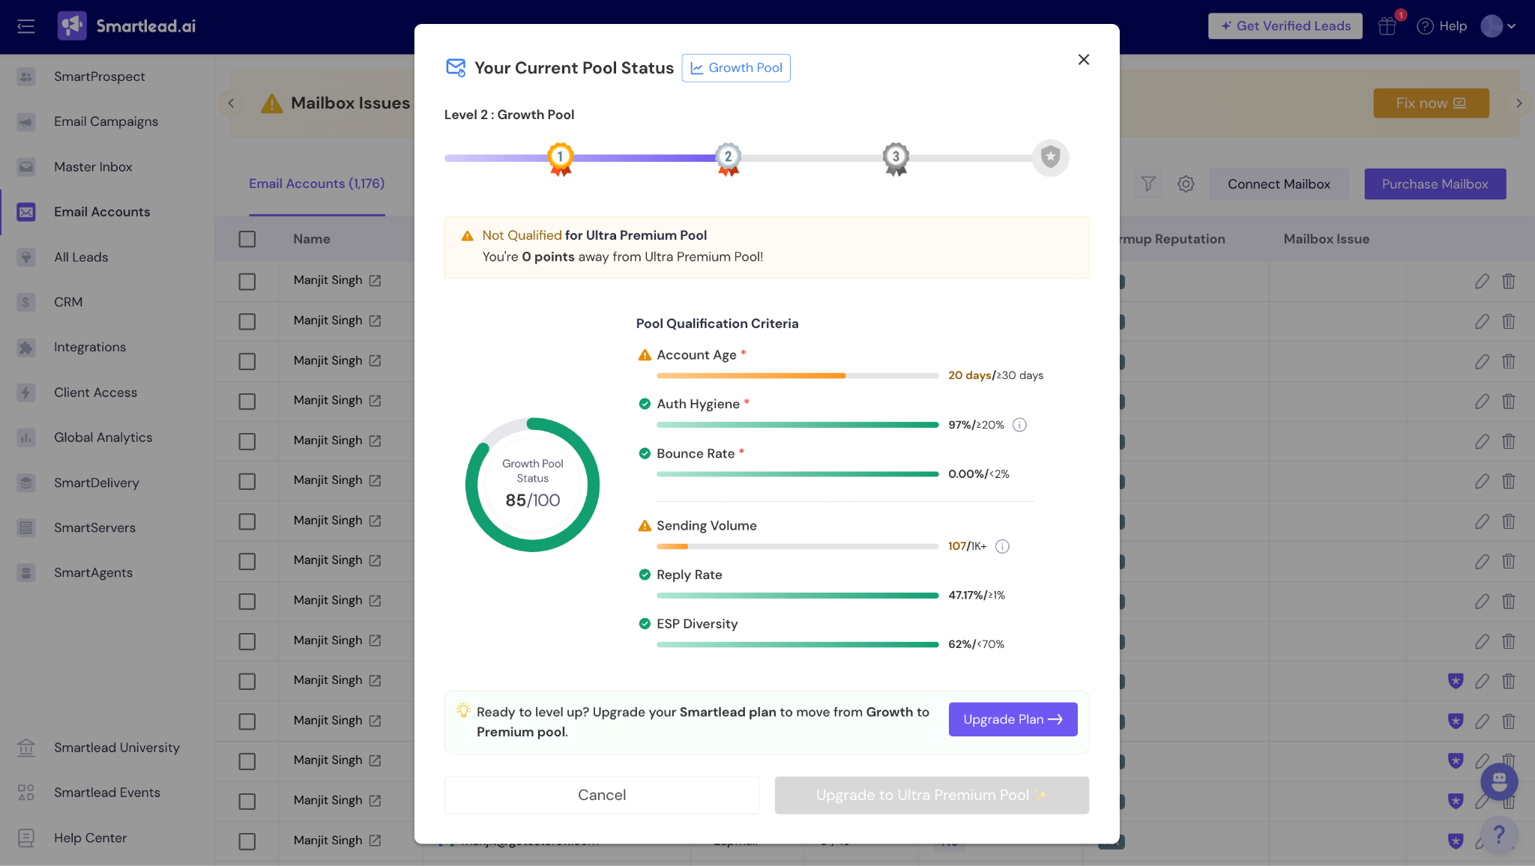This screenshot has height=866, width=1535.
Task: Expand the user avatar dropdown arrow
Action: click(1512, 26)
